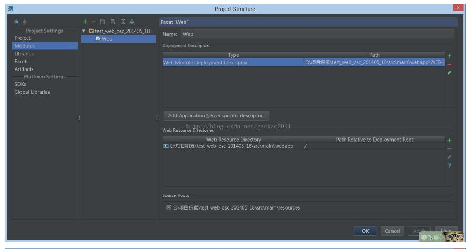472x249 pixels.
Task: Select the Web facet tree item
Action: point(119,39)
